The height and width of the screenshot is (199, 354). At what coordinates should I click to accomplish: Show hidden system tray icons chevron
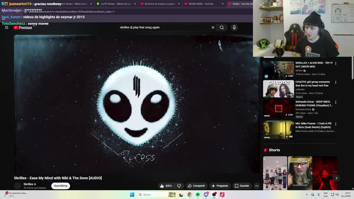pyautogui.click(x=307, y=195)
